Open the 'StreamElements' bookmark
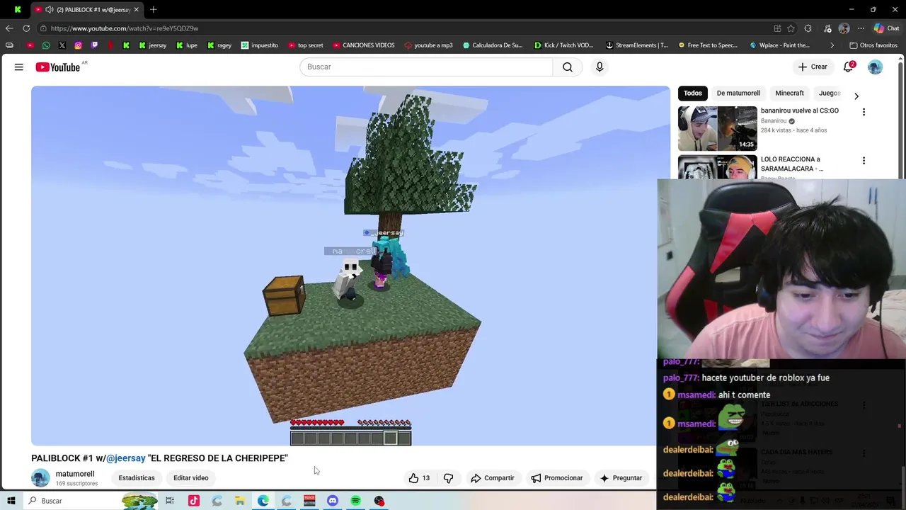Screen dimensions: 906x510 (x=637, y=45)
